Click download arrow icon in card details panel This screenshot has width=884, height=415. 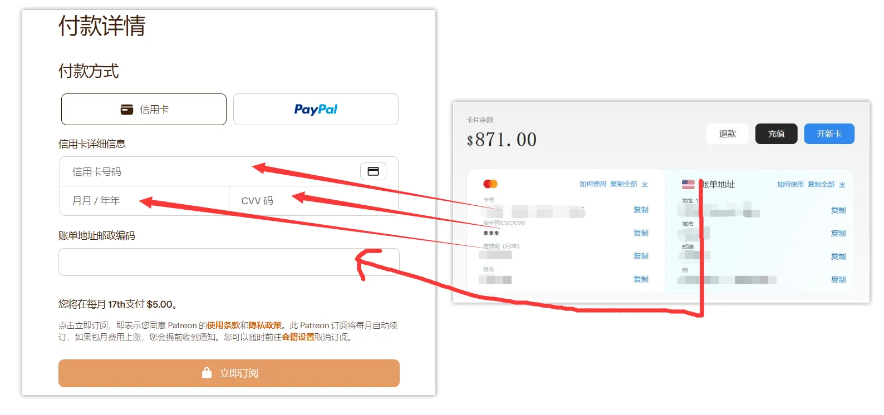645,184
